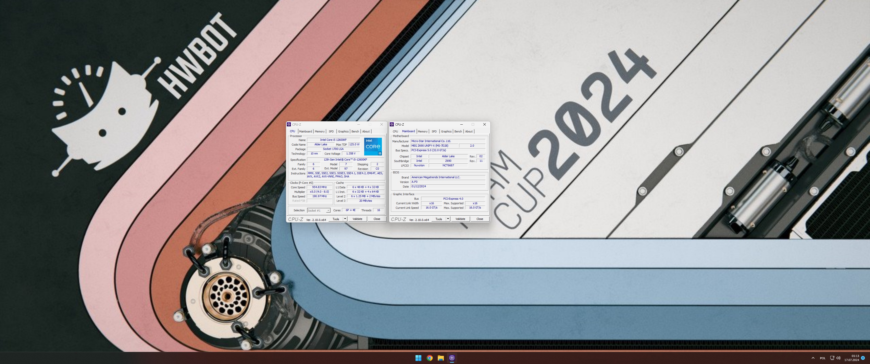Click the Threads value '16'
Viewport: 870px width, 364px height.
tap(379, 210)
